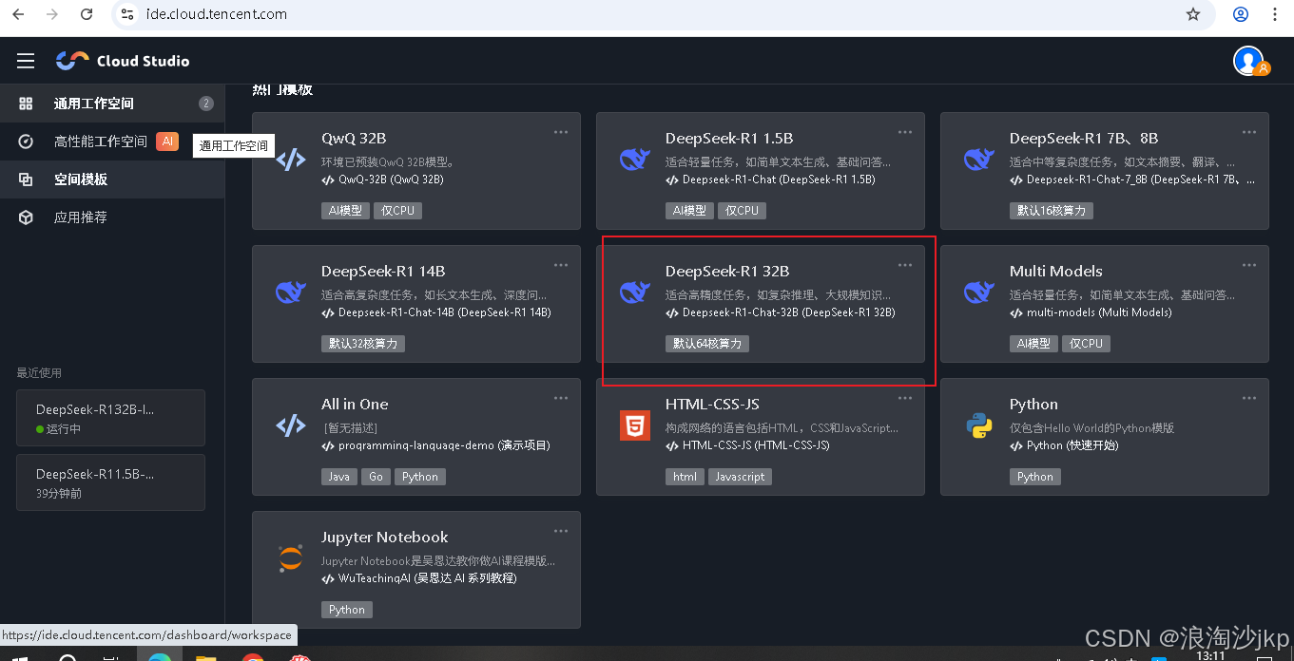Open more options on All in One card
Screen dimensions: 1294x661
pos(561,398)
